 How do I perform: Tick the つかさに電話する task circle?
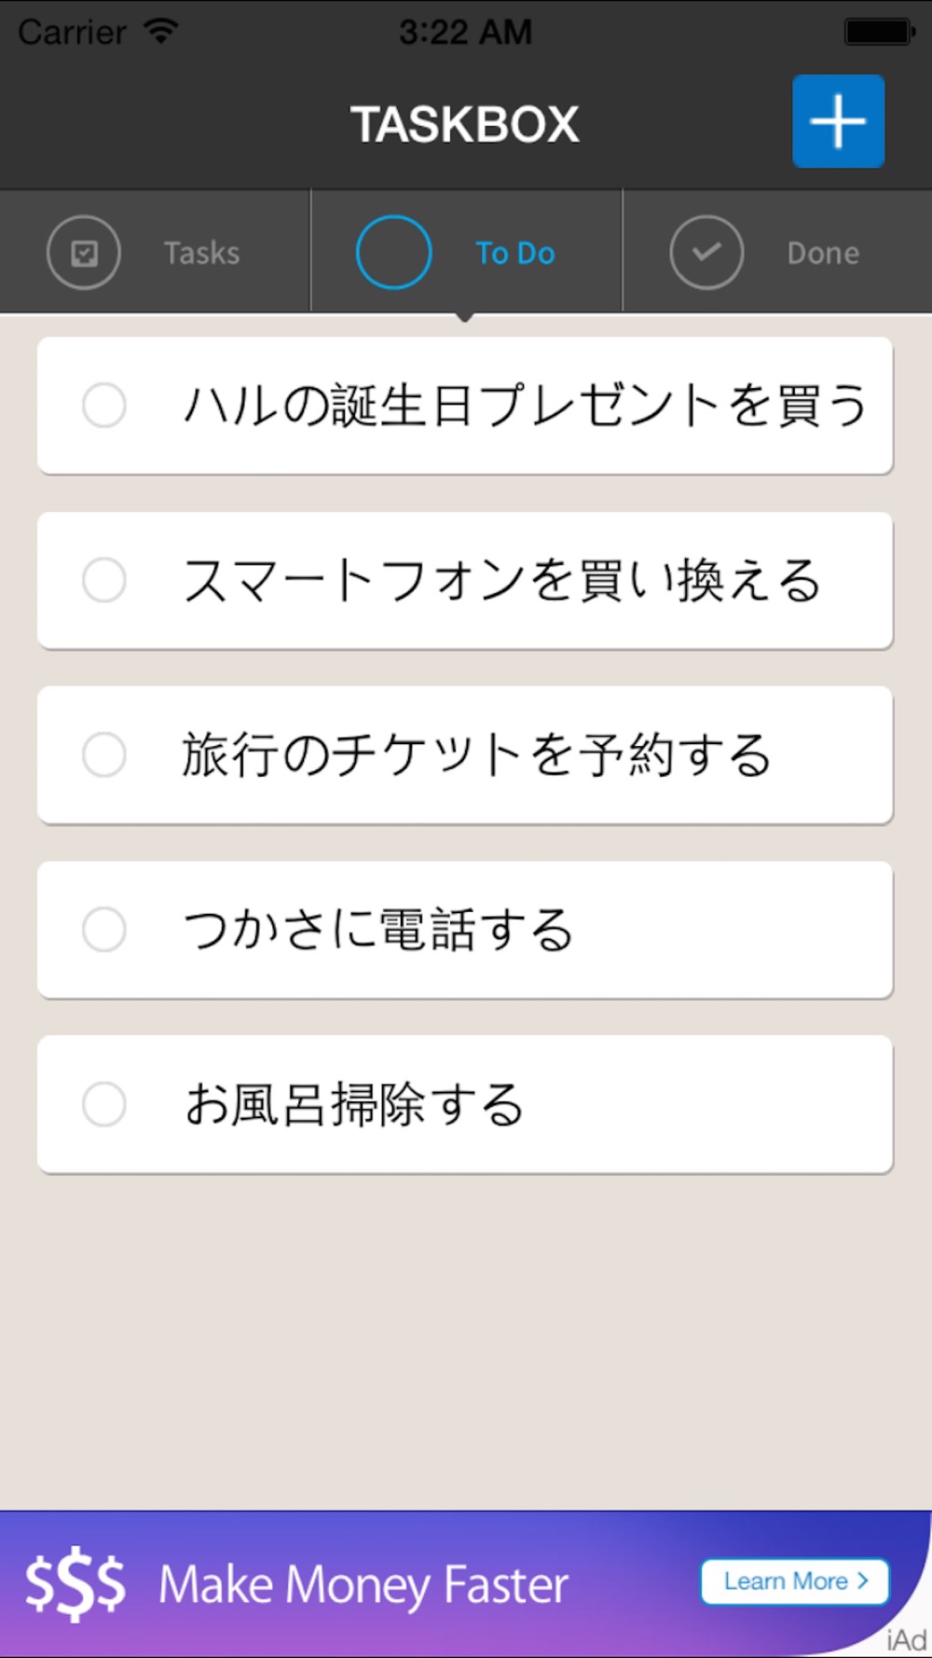(x=104, y=930)
